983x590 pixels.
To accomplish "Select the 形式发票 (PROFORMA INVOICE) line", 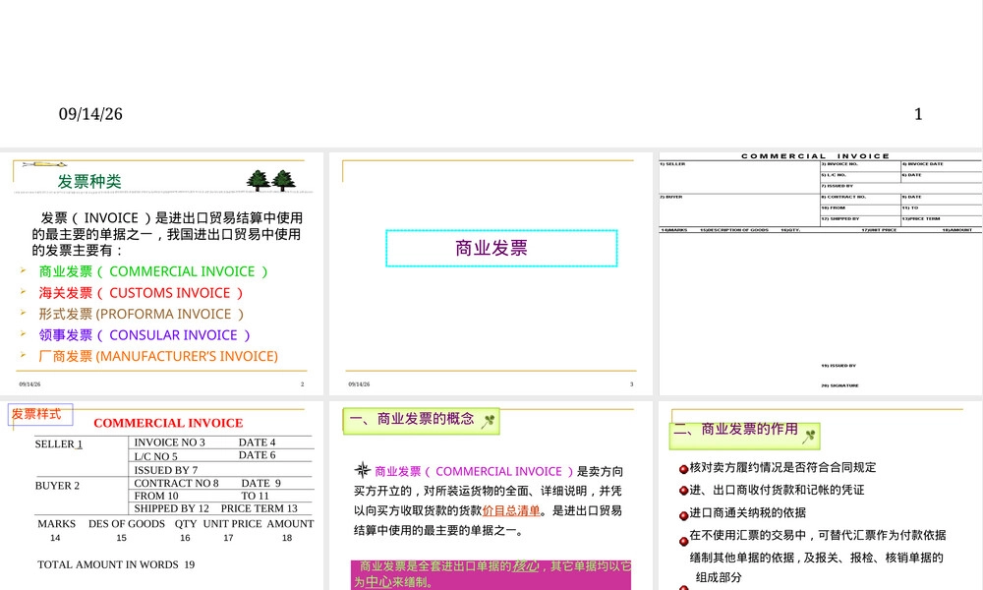I will pos(141,314).
